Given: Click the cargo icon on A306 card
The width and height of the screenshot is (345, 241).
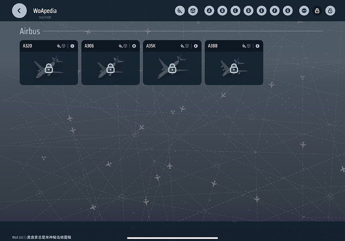Looking at the screenshot, I should tap(125, 46).
